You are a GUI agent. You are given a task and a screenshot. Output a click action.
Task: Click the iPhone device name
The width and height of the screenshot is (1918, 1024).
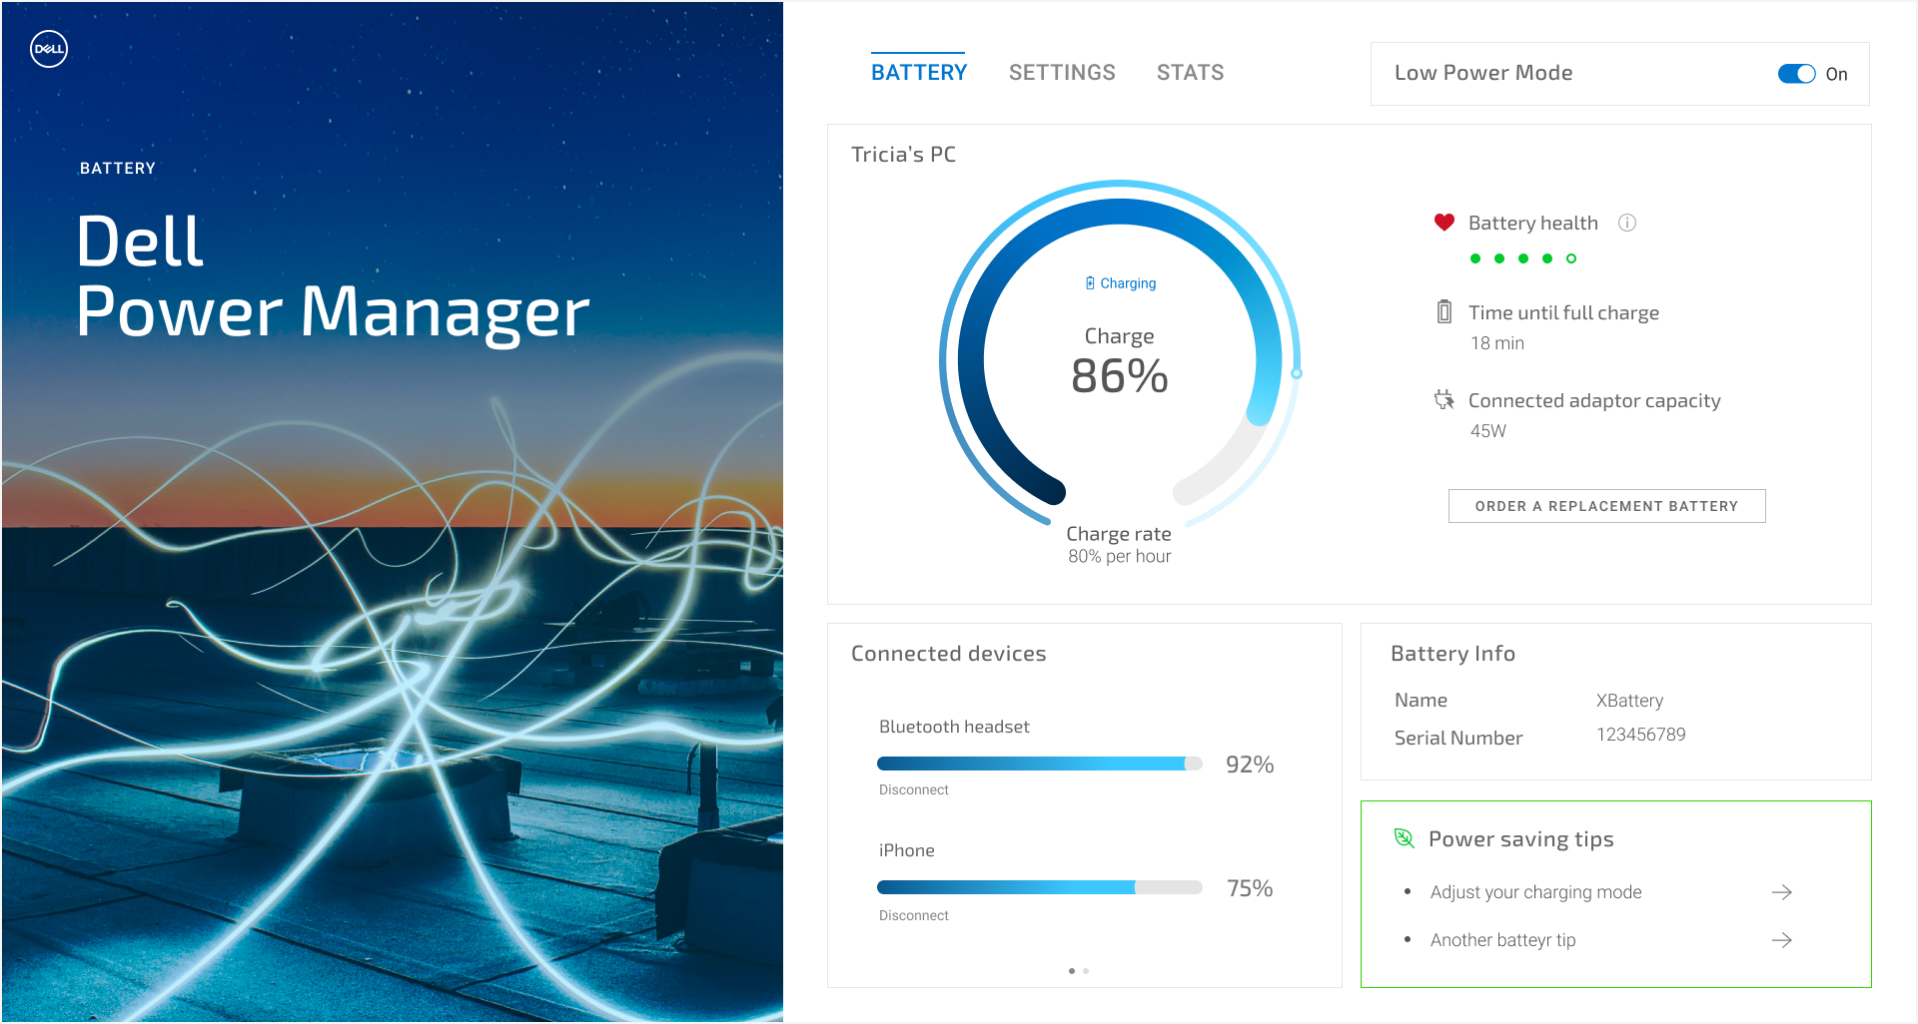[x=906, y=850]
